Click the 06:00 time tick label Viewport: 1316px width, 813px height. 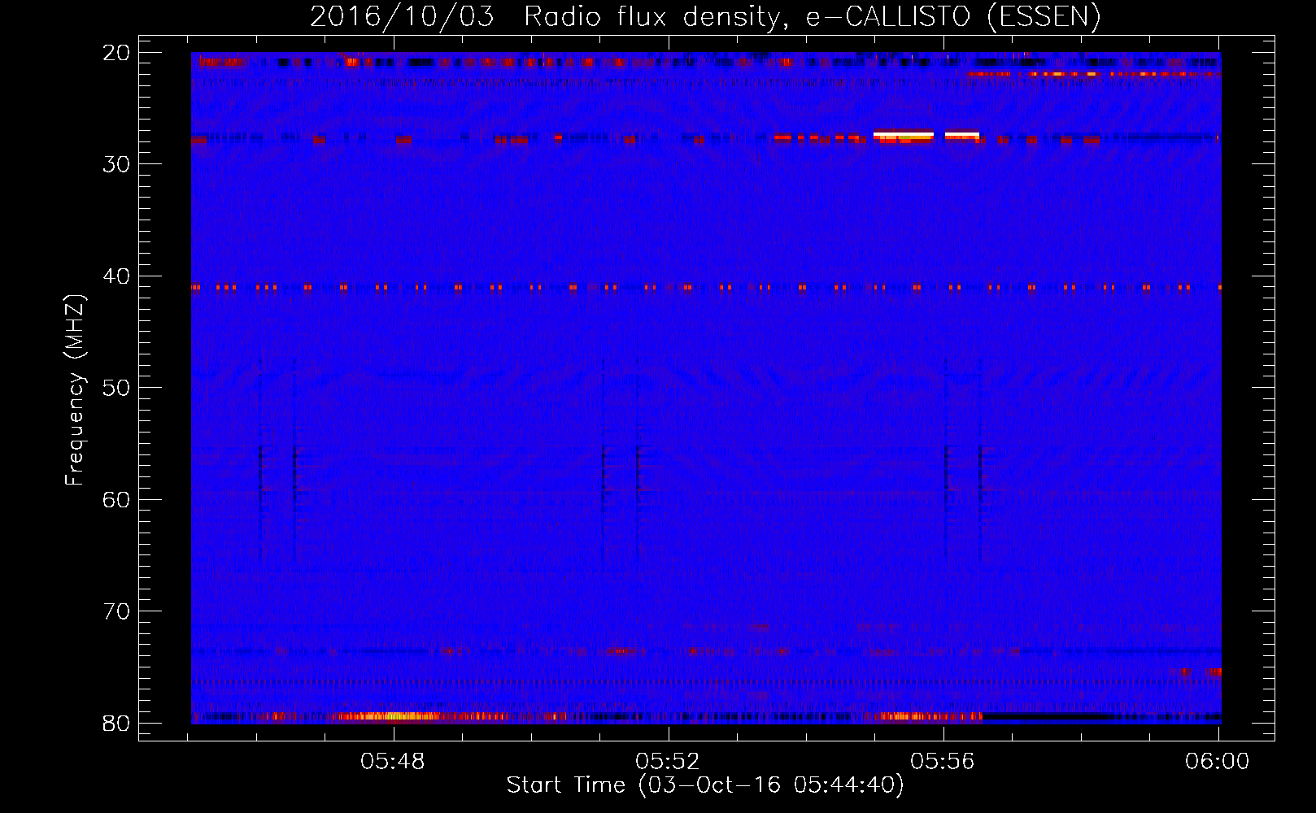tap(1218, 762)
